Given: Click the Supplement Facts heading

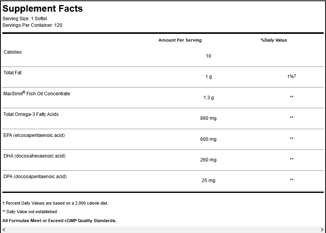Looking at the screenshot, I should 42,9.
